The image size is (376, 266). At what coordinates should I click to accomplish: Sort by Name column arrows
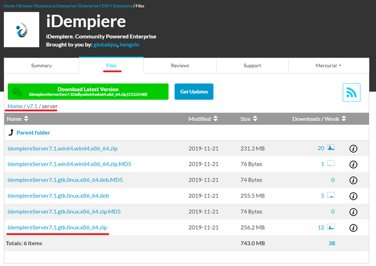(26, 119)
